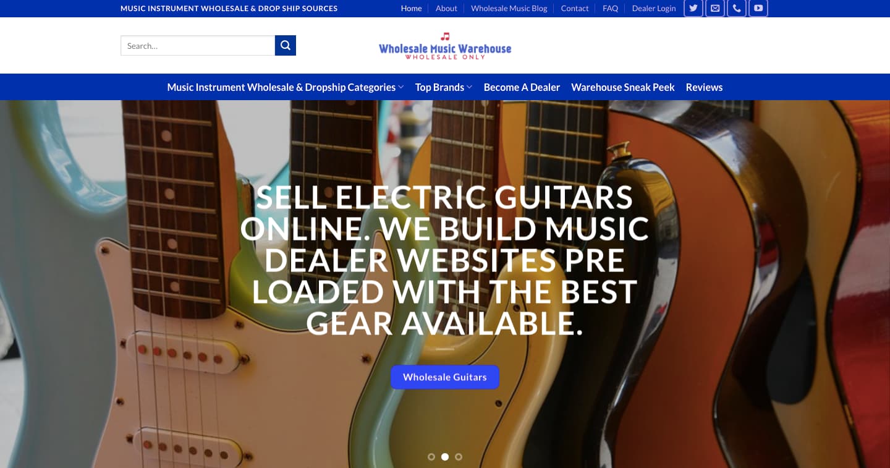Viewport: 890px width, 468px height.
Task: Click the Wholesale Guitars button
Action: (445, 377)
